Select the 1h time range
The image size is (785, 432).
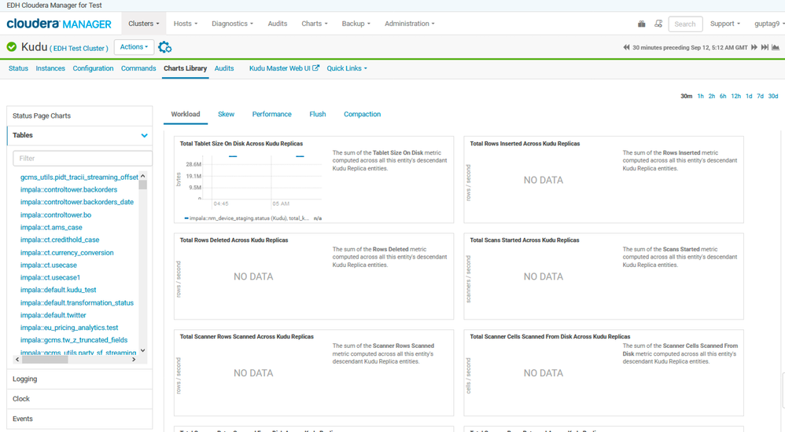point(700,96)
